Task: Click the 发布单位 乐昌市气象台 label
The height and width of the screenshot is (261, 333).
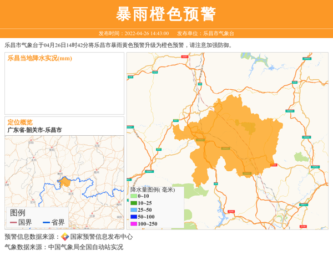Action: [205, 33]
